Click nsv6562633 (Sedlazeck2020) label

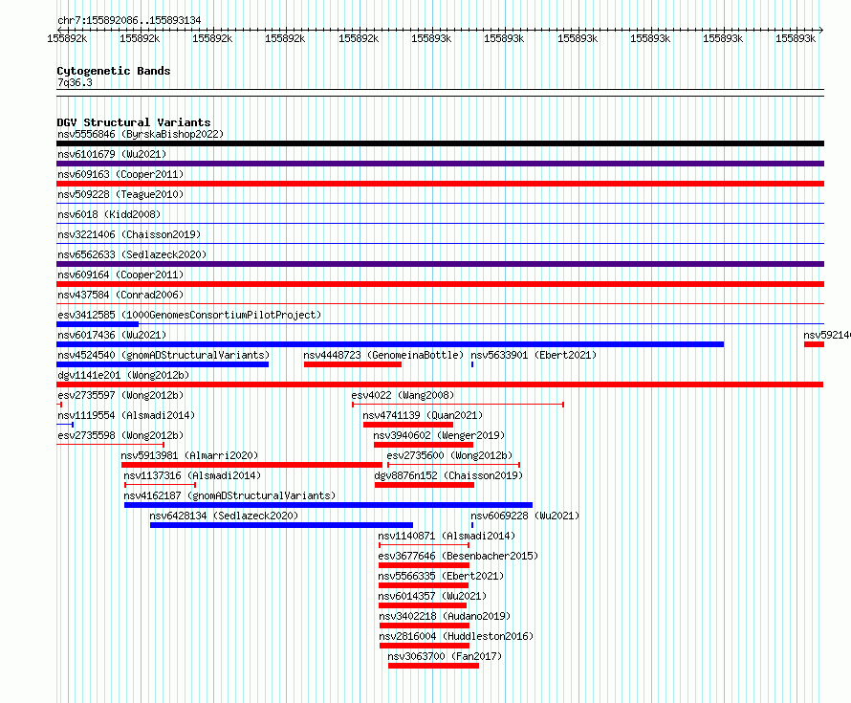(x=132, y=254)
